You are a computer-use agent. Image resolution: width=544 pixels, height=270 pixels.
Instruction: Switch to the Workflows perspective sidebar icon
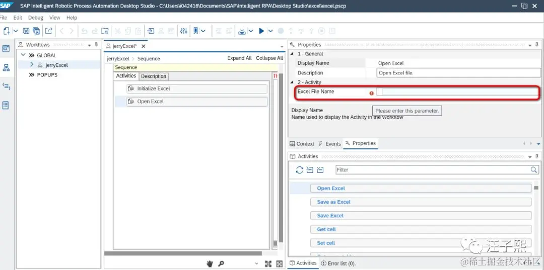point(6,67)
